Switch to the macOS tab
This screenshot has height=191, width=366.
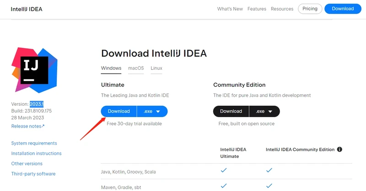[x=136, y=68]
